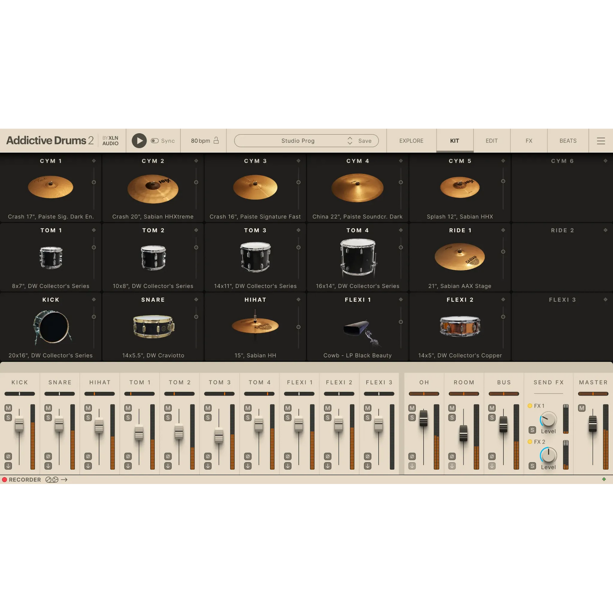
Task: Click the hamburger menu icon at top right
Action: (601, 140)
